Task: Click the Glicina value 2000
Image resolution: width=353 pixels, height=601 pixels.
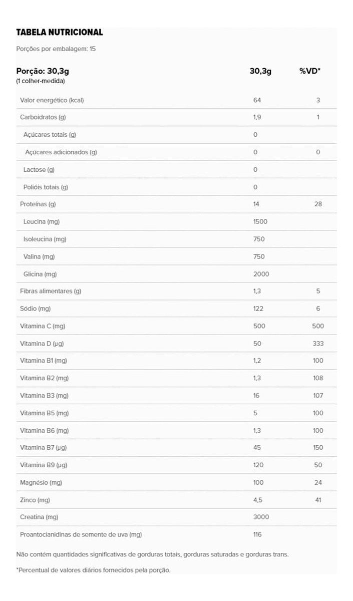Action: (x=261, y=274)
